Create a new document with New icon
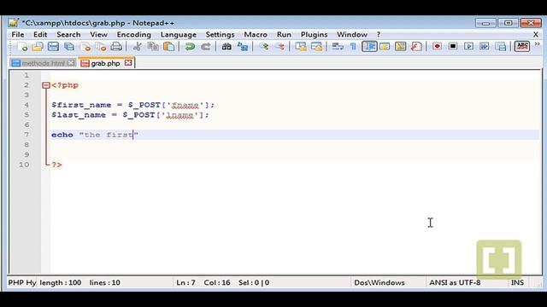Viewport: 547px width, 307px height. 22,47
